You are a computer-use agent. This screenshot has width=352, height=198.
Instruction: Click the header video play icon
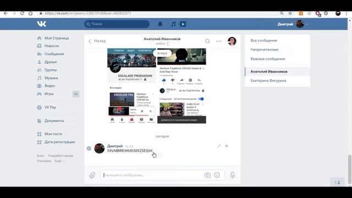pos(183,24)
